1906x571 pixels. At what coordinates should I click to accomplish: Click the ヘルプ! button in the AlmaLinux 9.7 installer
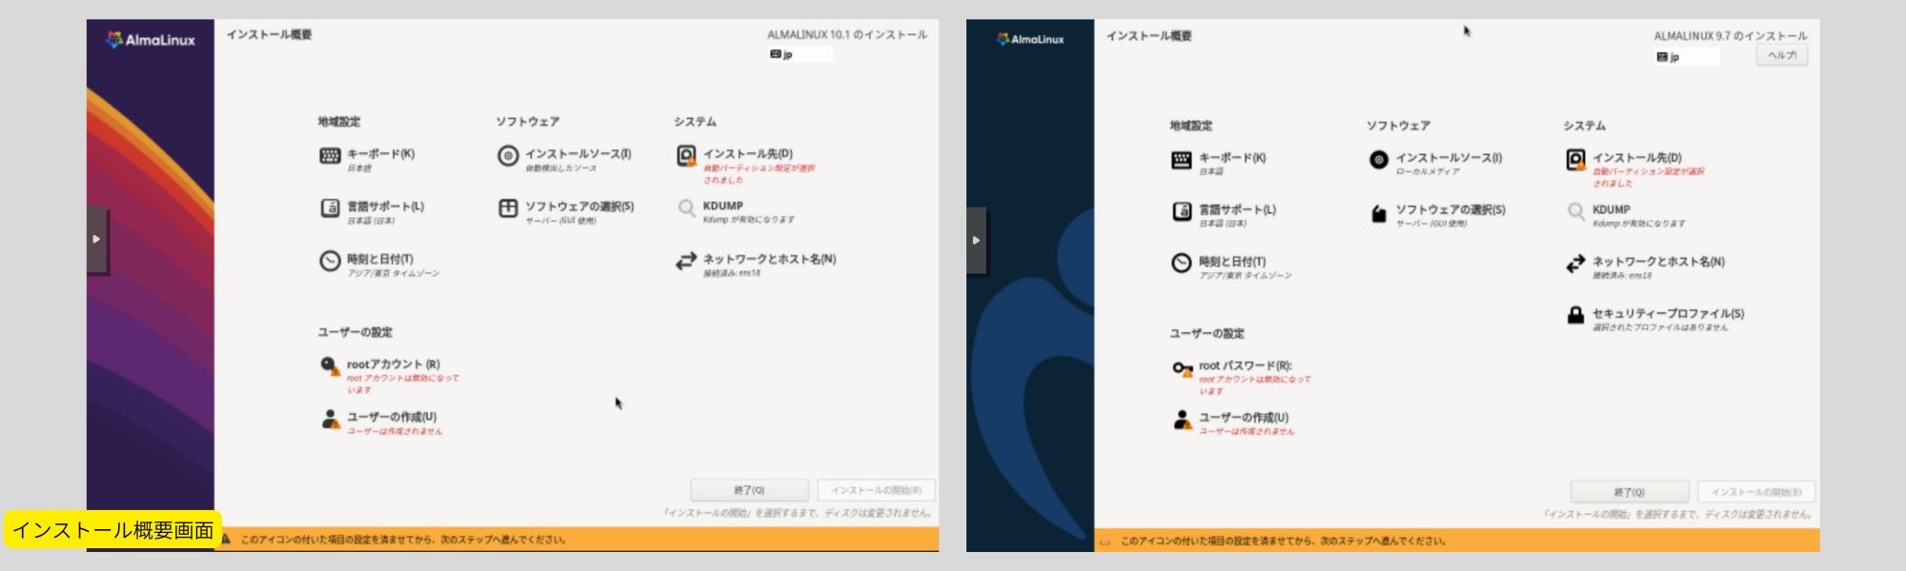tap(1782, 55)
